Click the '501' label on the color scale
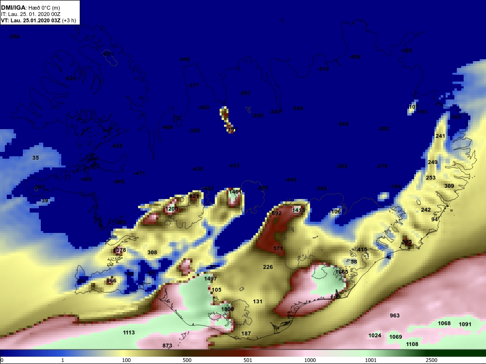 pos(248,360)
